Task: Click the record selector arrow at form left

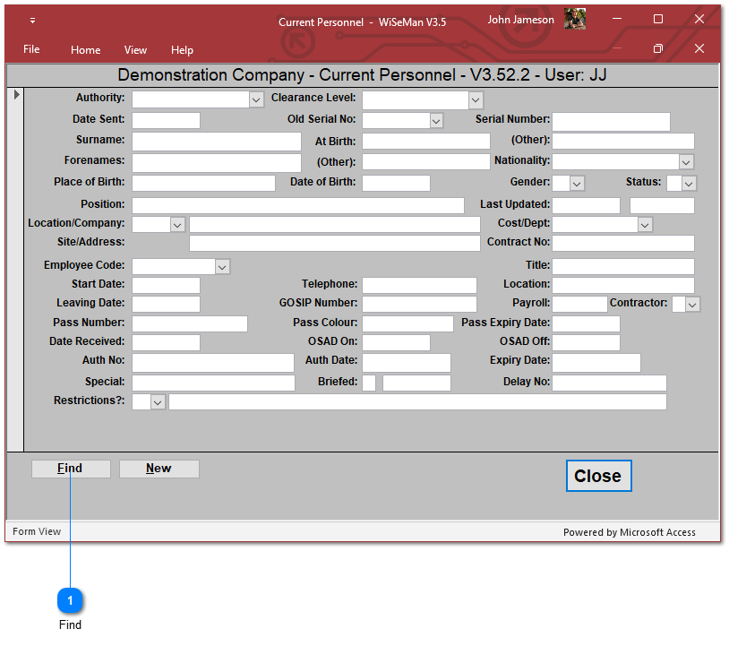Action: (15, 94)
